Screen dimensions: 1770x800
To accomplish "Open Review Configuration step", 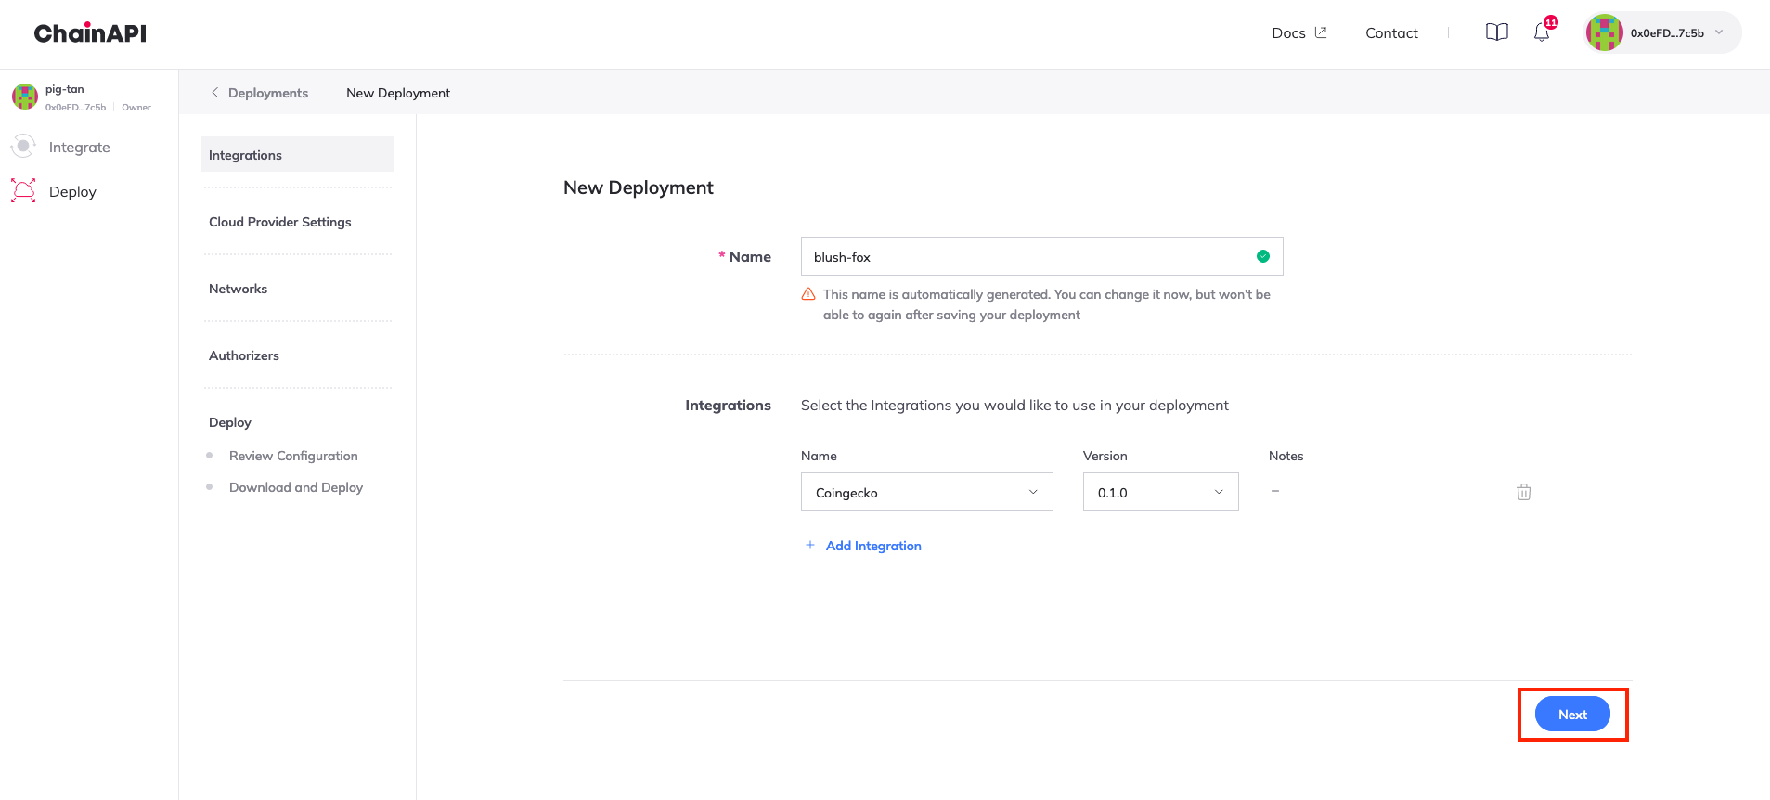I will 293,456.
